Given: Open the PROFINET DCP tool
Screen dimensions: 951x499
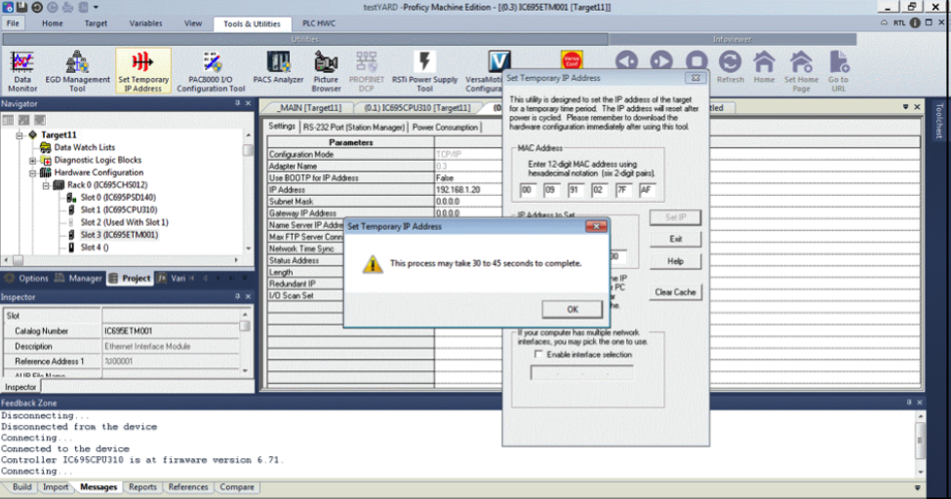Looking at the screenshot, I should [x=367, y=71].
